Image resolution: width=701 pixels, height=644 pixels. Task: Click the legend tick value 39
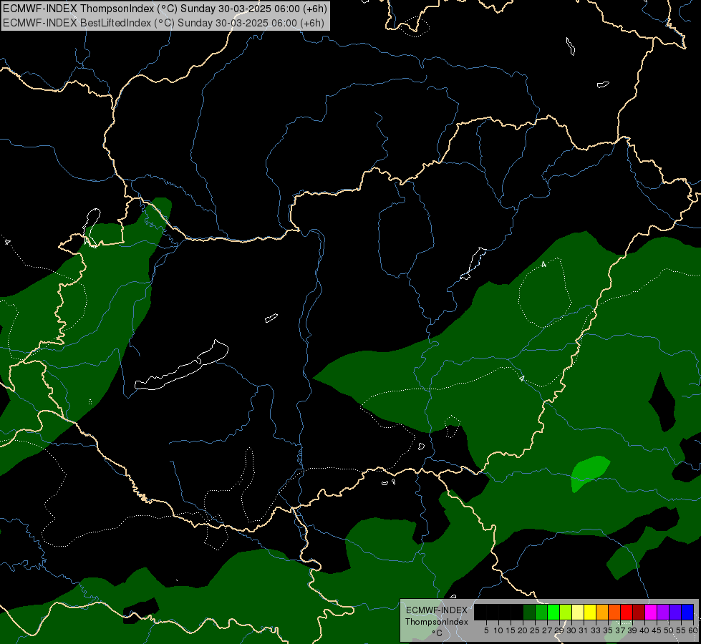click(x=632, y=630)
